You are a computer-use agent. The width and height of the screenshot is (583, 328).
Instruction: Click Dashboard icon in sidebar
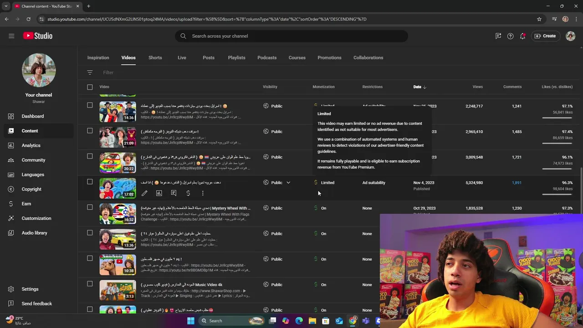click(11, 116)
